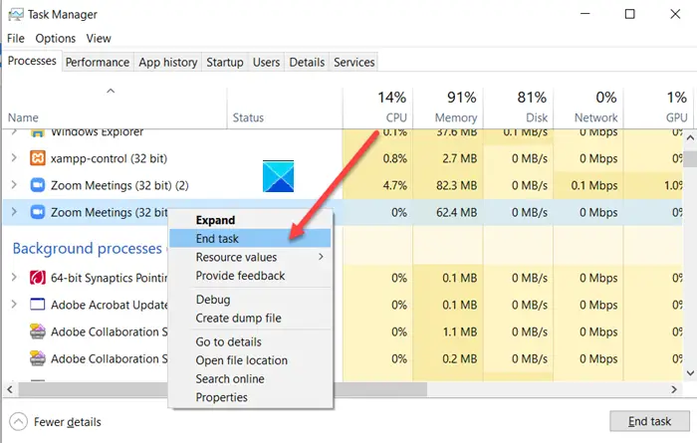Sort by the Name column header

[x=116, y=108]
